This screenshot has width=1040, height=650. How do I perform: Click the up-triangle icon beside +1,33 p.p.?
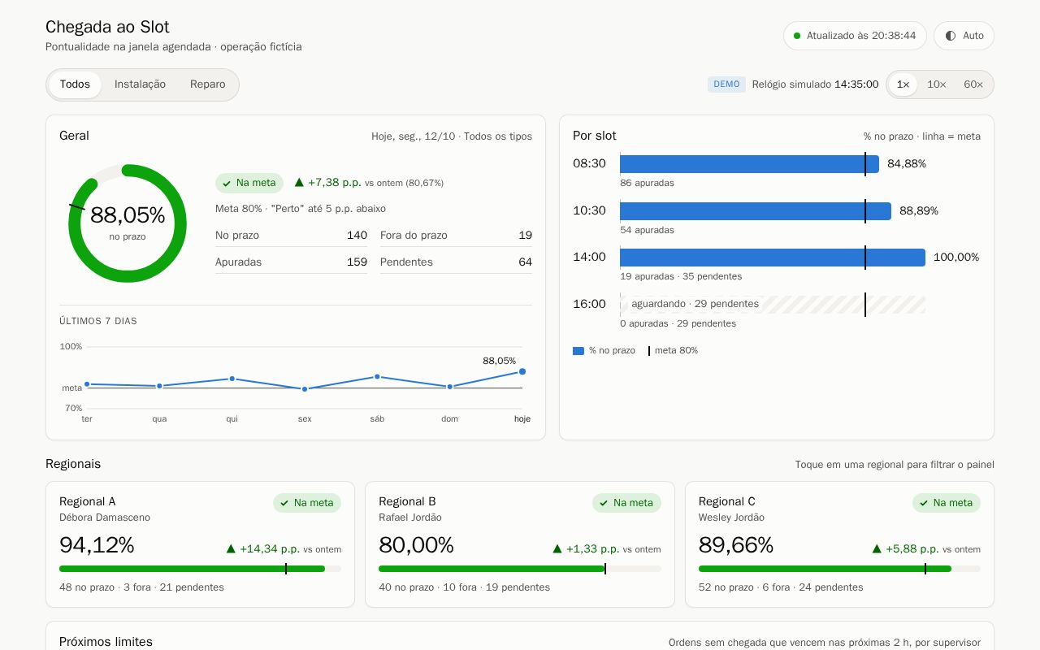(x=557, y=549)
